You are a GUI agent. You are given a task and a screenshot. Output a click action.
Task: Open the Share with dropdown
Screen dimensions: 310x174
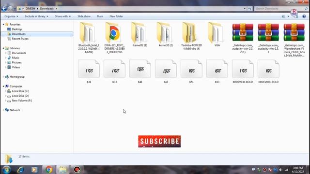tap(63, 16)
